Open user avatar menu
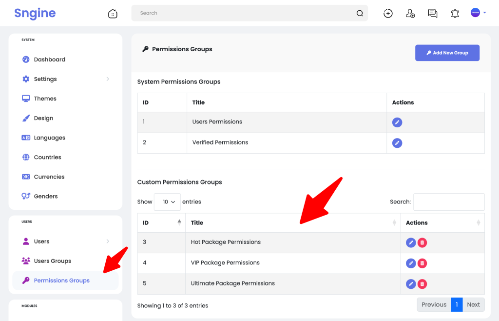 coord(478,13)
